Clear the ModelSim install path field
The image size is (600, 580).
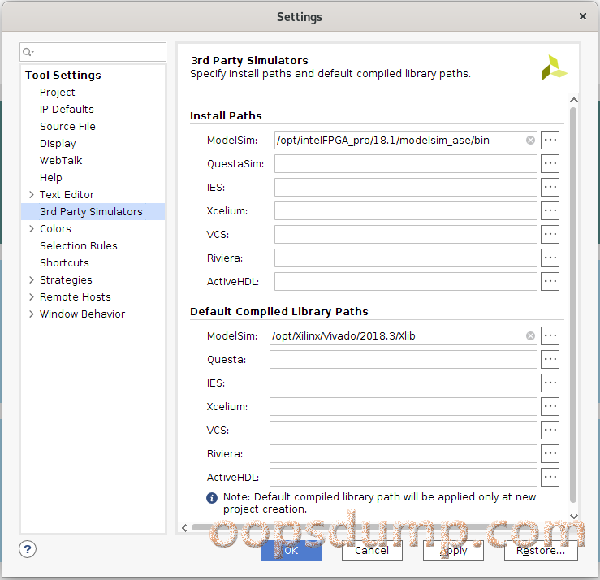click(x=530, y=140)
